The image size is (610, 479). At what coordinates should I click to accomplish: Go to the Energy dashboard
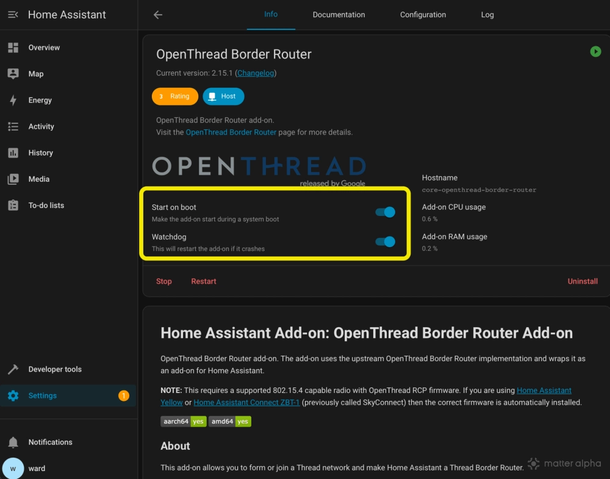40,100
